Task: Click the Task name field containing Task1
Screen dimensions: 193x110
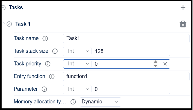Action: tap(126, 39)
